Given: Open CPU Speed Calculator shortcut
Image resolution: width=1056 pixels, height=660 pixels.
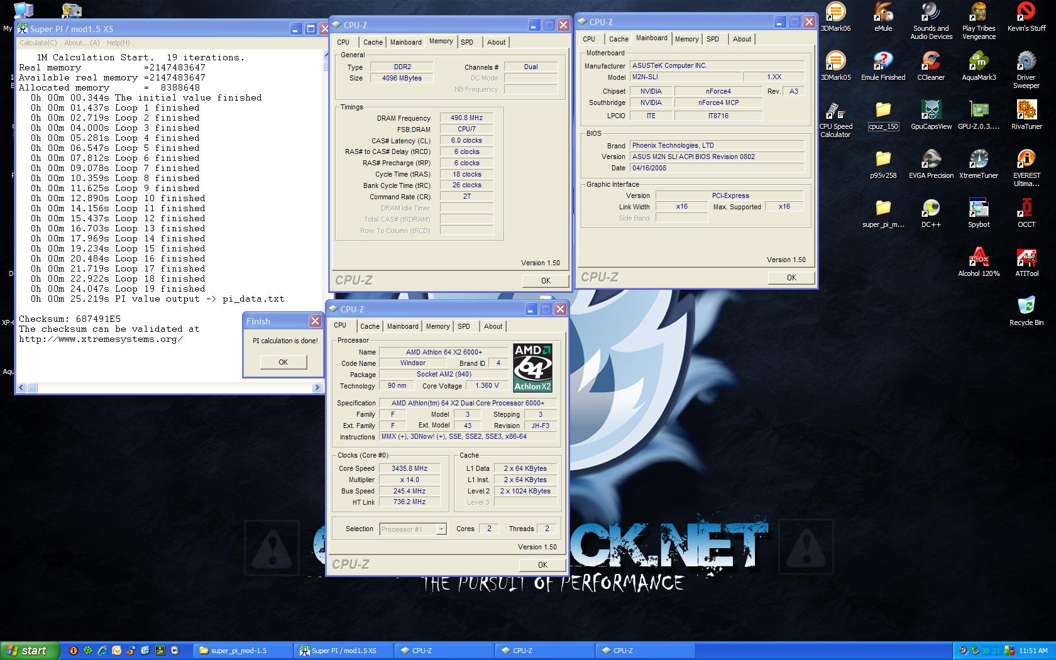Looking at the screenshot, I should click(835, 119).
